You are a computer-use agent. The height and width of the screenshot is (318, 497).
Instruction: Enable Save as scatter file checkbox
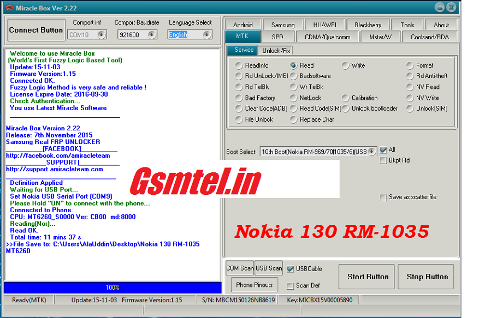tap(383, 197)
